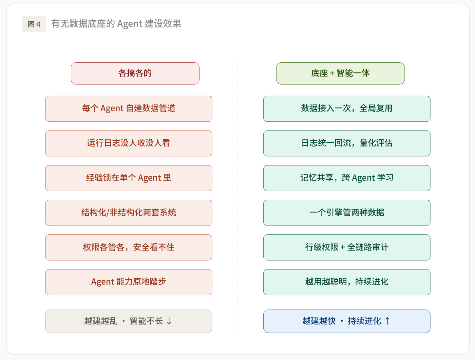The width and height of the screenshot is (475, 360).
Task: Select the 底座 + 智能一体 header box
Action: 340,73
